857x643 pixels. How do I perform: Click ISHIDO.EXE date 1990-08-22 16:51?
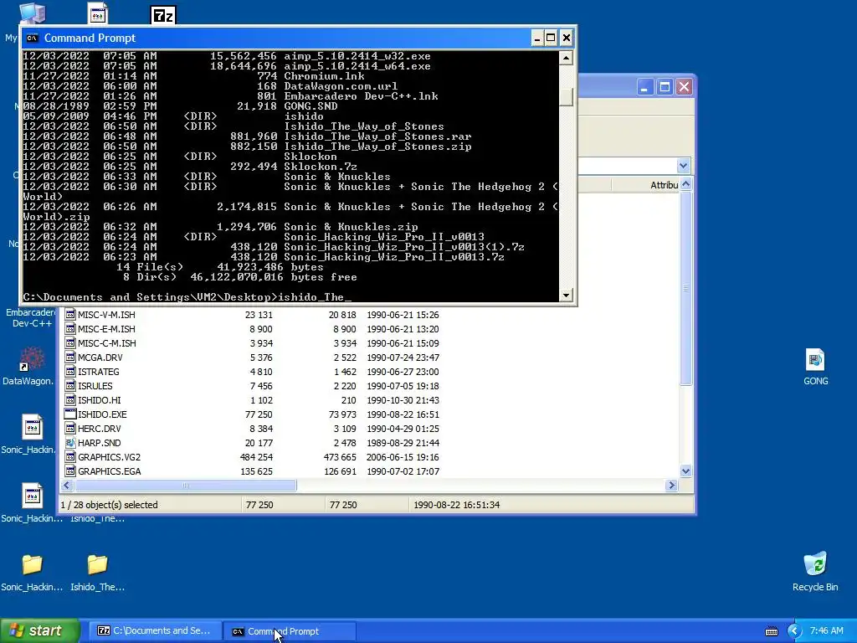[x=403, y=414]
